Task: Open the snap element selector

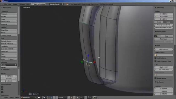Action: [x=89, y=97]
